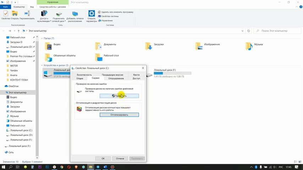
Task: Select the Объемные объекты folder
Action: [x=60, y=57]
